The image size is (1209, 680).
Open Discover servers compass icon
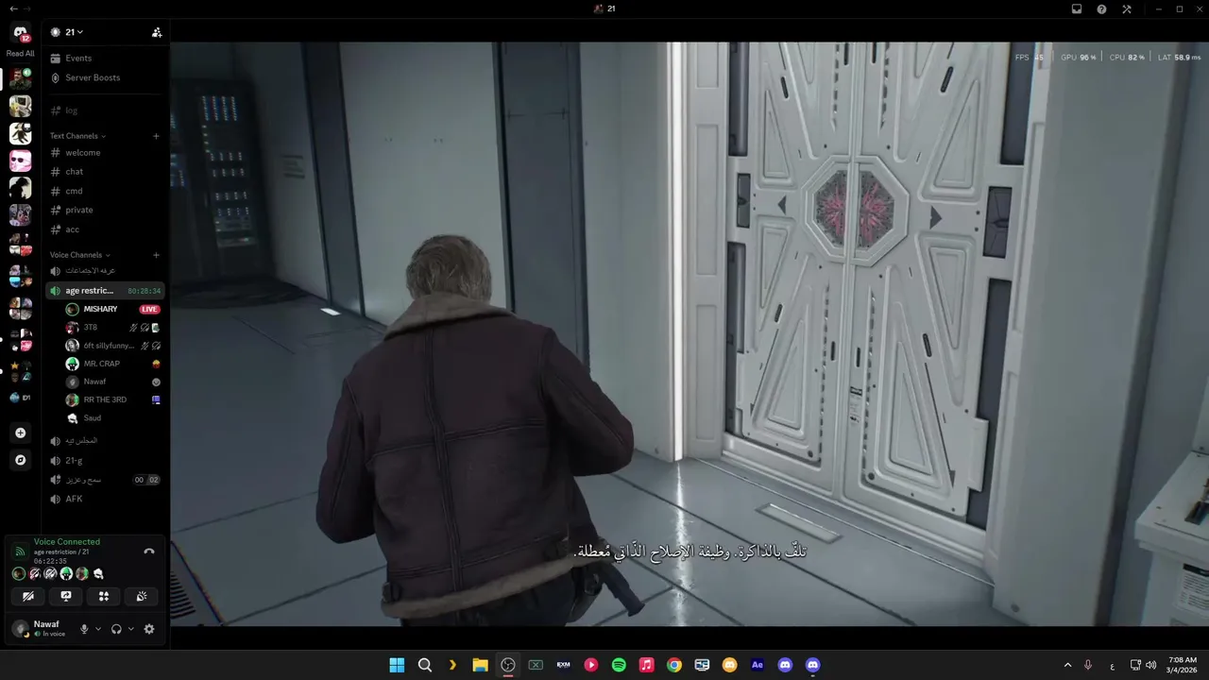pos(20,460)
